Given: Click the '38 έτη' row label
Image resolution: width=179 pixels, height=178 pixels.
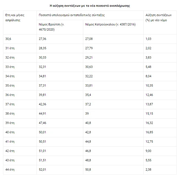Looking at the screenshot, I should [x=10, y=113].
